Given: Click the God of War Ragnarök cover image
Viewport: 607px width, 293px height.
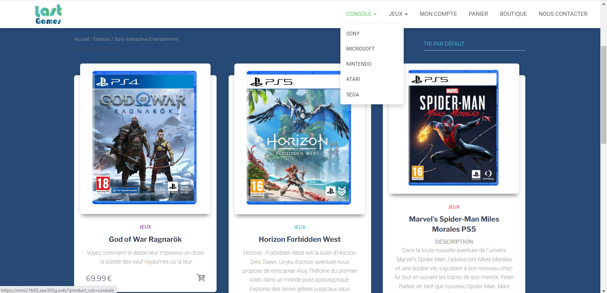Looking at the screenshot, I should click(144, 137).
